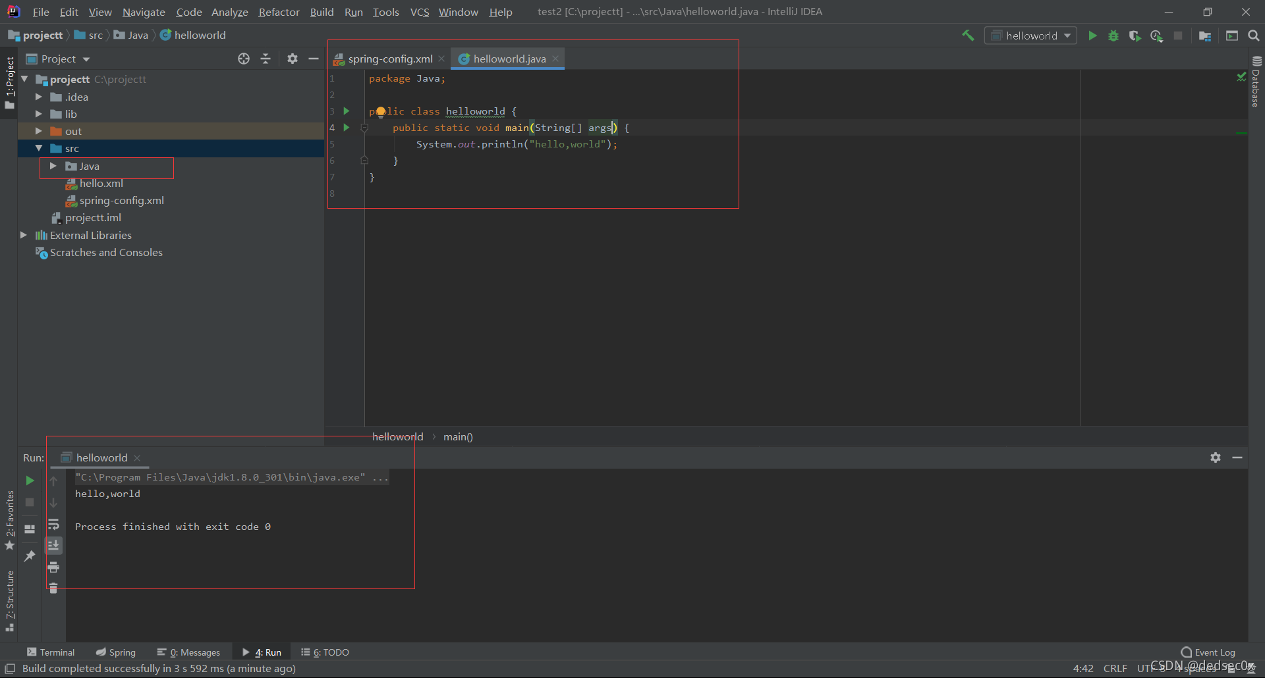The width and height of the screenshot is (1265, 678).
Task: Open the Project view type dropdown
Action: 58,59
